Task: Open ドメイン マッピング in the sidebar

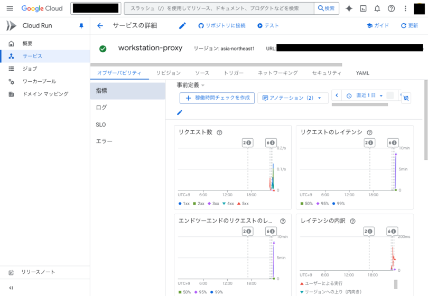Action: pyautogui.click(x=45, y=94)
